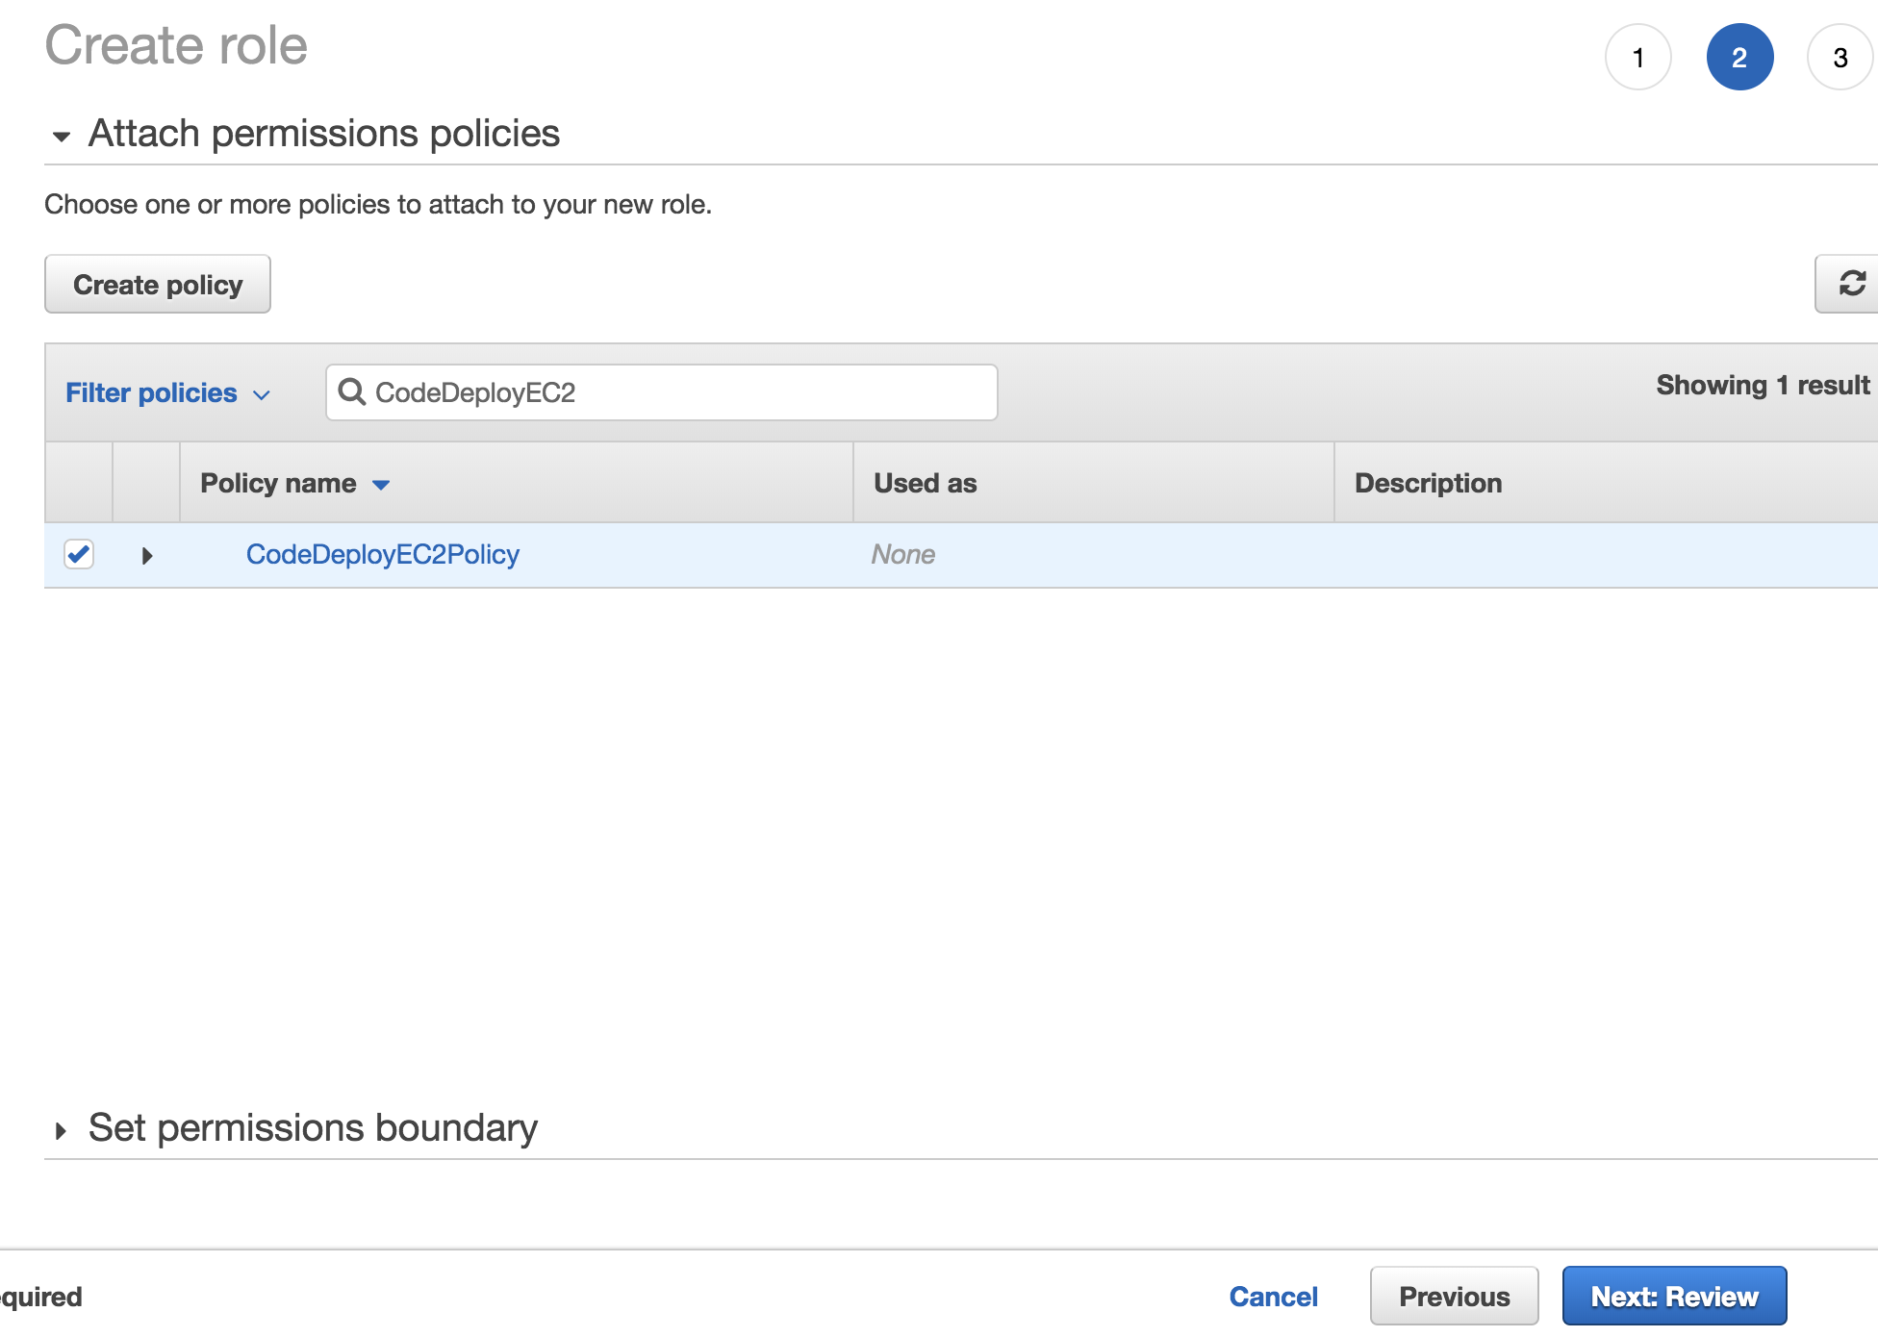Open the CodeDeployEC2Policy link
Image resolution: width=1878 pixels, height=1337 pixels.
(x=382, y=554)
